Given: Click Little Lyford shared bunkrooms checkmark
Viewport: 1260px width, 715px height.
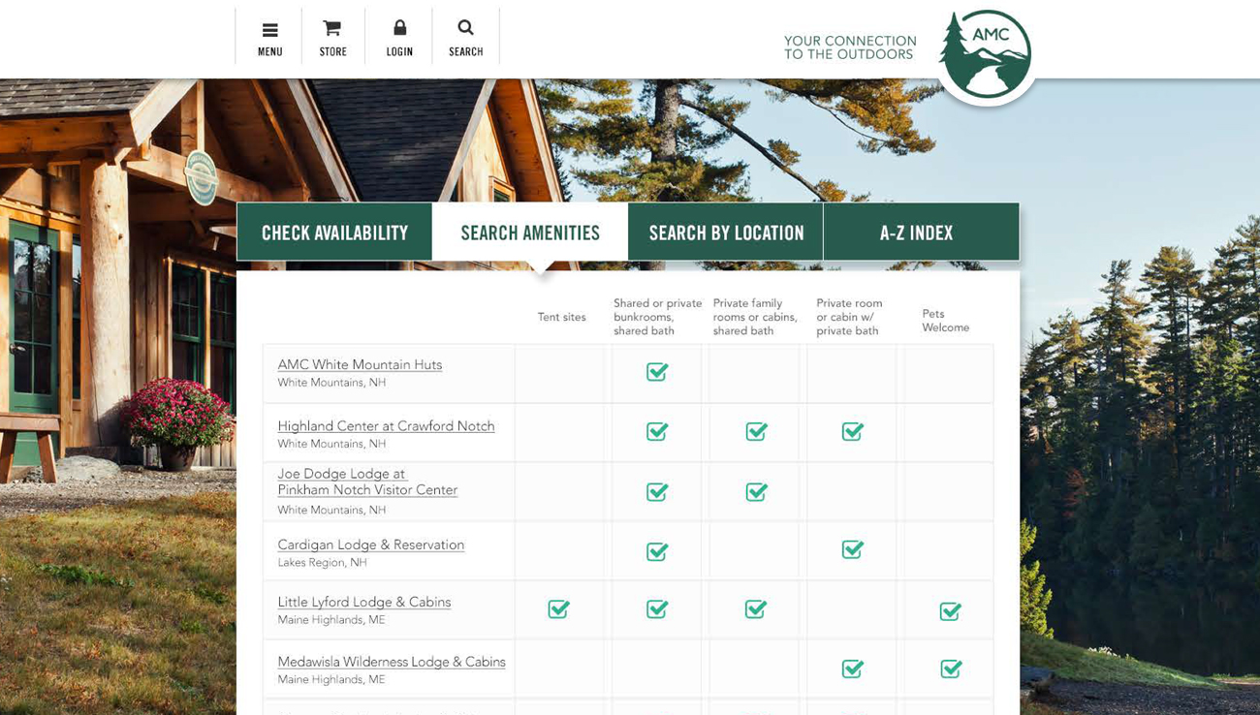Looking at the screenshot, I should pos(657,608).
